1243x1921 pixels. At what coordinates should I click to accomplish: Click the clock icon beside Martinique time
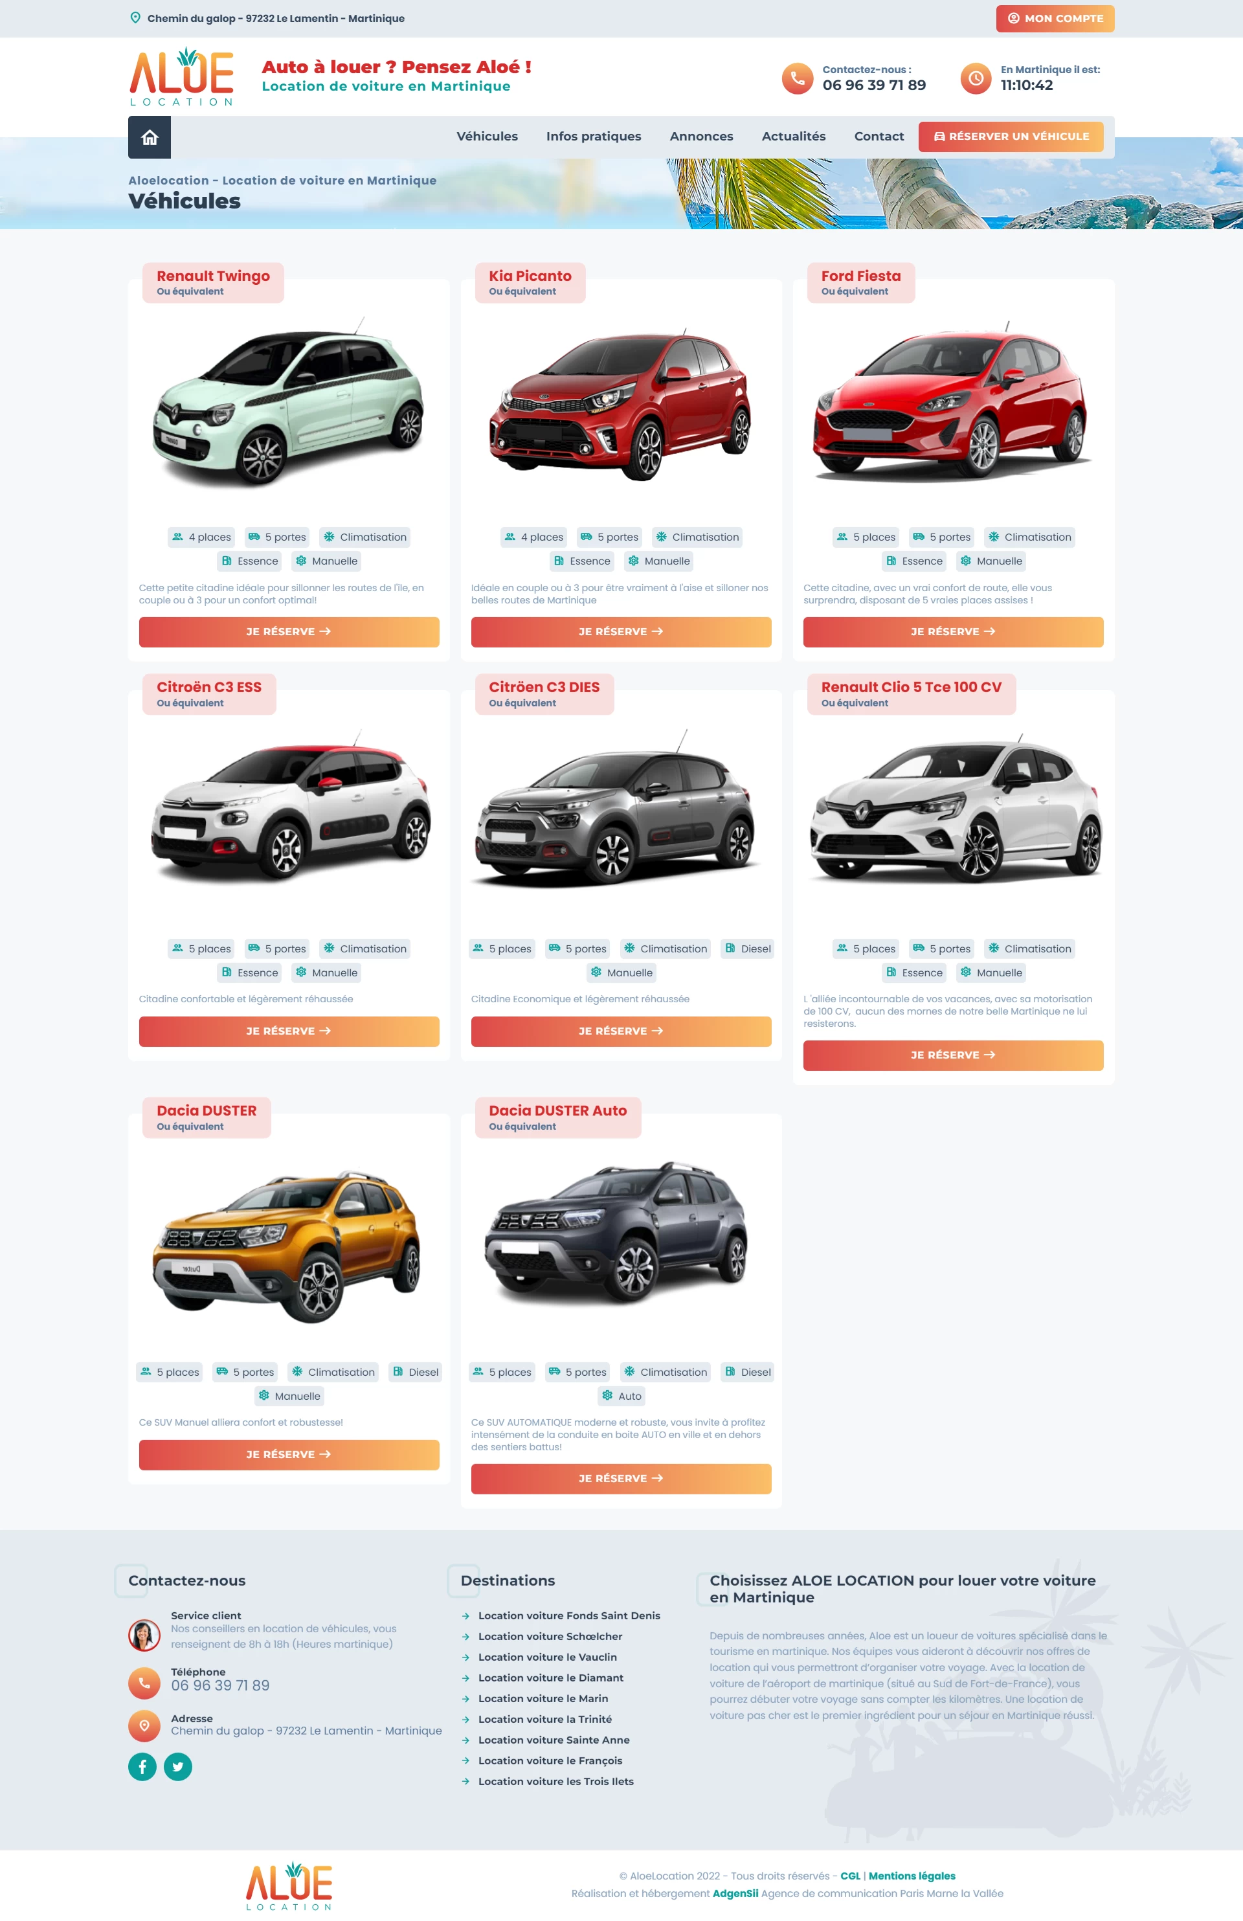(976, 78)
